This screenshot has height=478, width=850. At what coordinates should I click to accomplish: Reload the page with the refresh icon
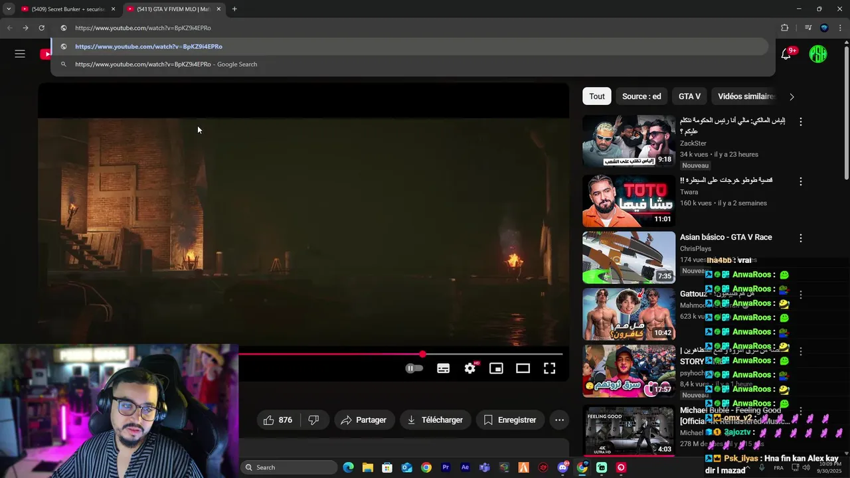tap(41, 28)
